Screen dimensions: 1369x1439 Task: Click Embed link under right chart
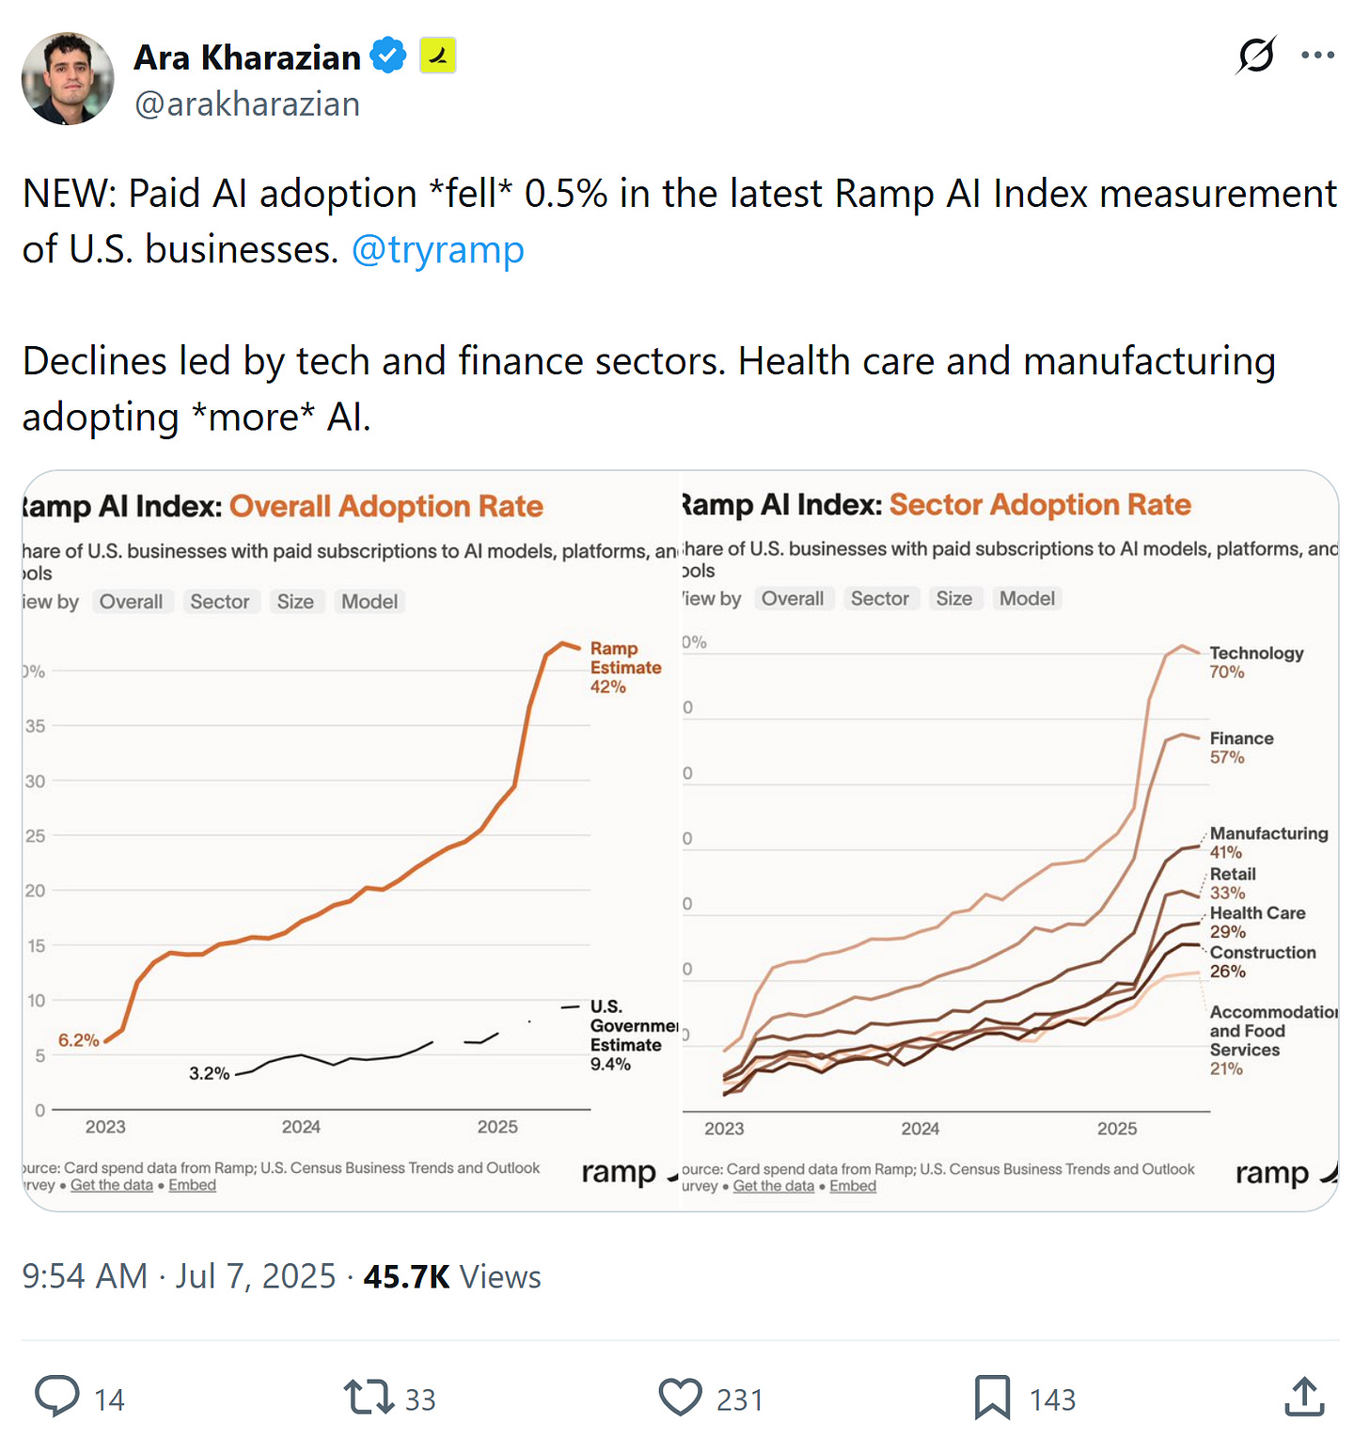tap(852, 1186)
